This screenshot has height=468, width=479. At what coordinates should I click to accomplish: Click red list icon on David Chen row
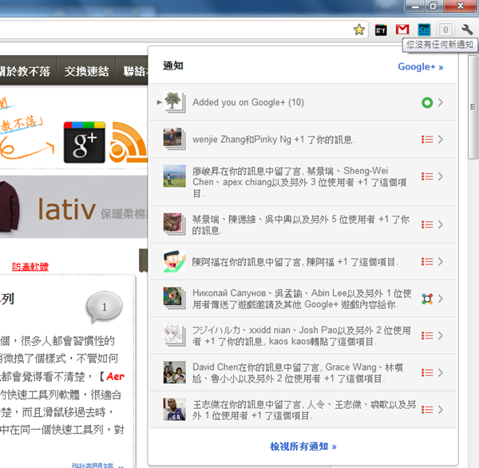(x=427, y=373)
